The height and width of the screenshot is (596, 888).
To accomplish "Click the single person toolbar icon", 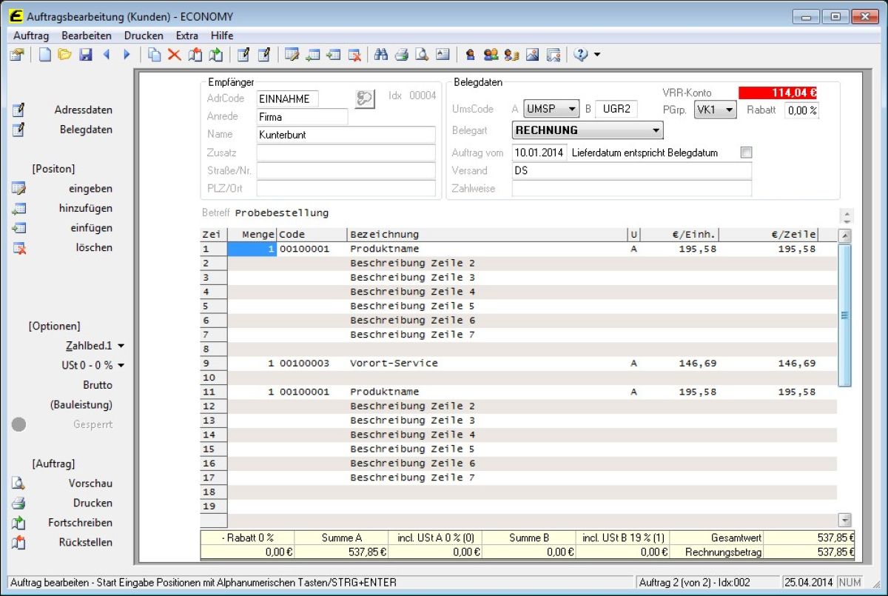I will tap(470, 55).
